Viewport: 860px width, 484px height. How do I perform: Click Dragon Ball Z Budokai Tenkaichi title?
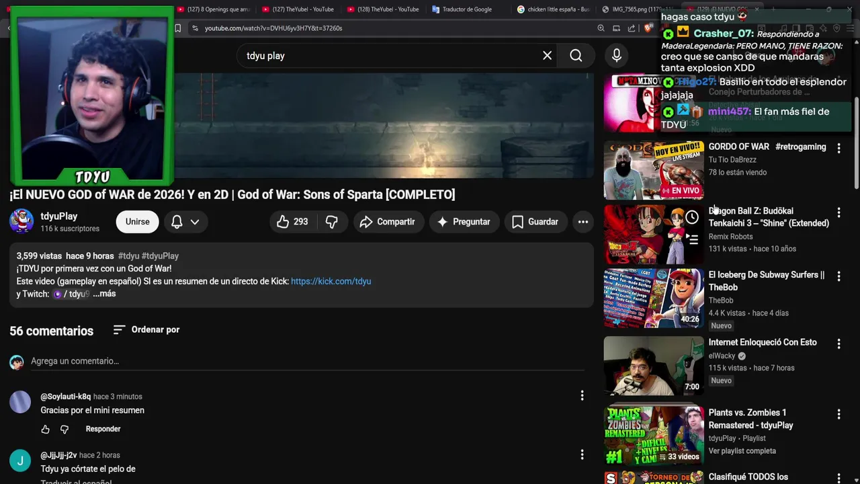click(x=769, y=217)
